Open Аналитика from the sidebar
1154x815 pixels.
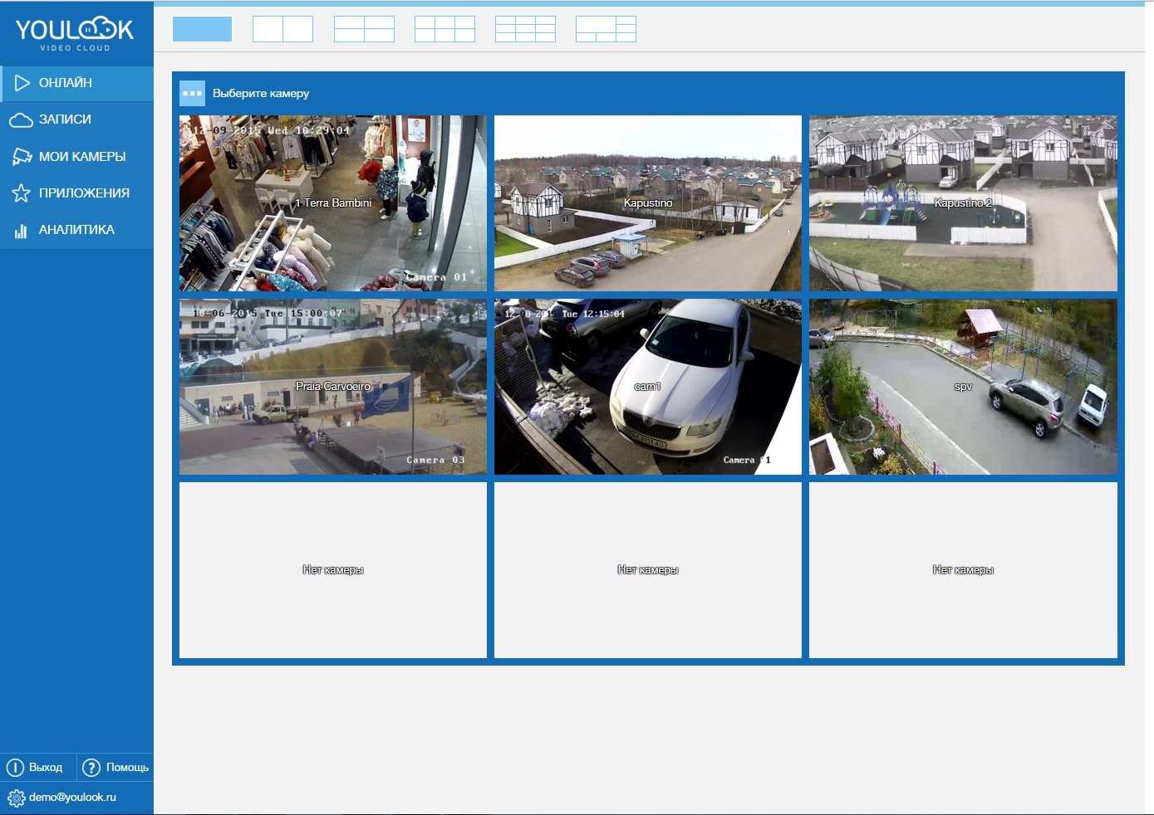tap(76, 230)
